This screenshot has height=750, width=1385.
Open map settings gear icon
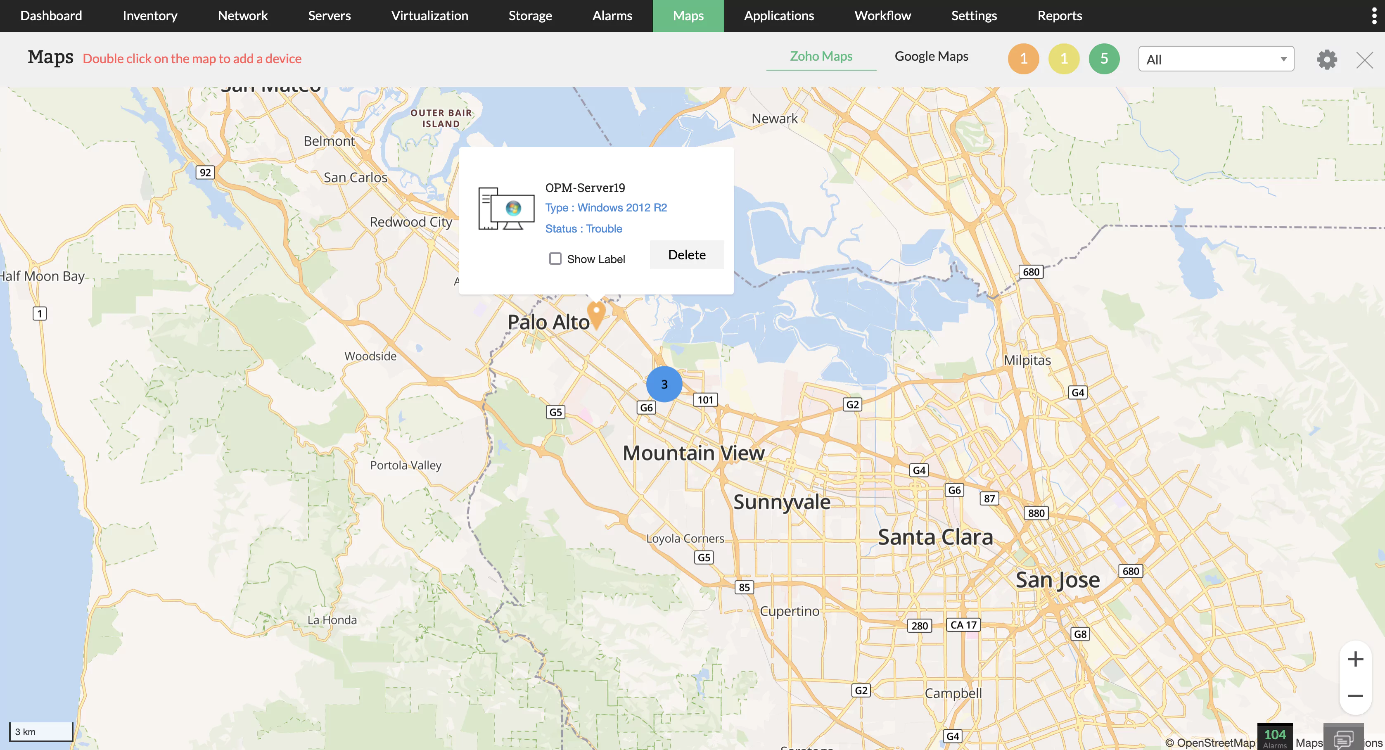coord(1326,59)
